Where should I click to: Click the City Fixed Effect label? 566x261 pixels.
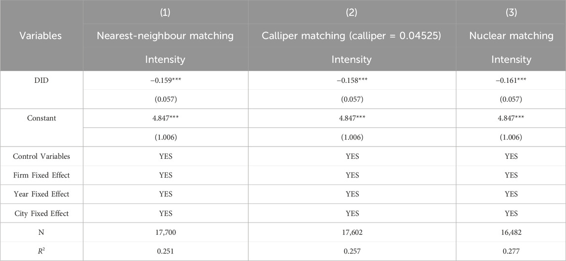click(41, 214)
